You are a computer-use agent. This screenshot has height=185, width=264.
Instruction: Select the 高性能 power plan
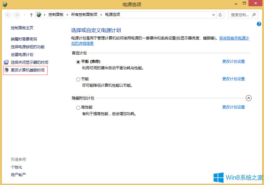coord(78,108)
